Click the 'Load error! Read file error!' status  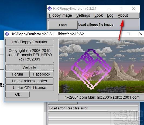(93, 108)
